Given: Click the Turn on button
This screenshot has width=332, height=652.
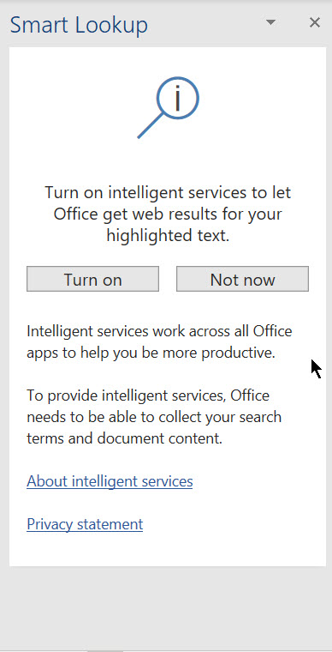Looking at the screenshot, I should click(x=93, y=279).
